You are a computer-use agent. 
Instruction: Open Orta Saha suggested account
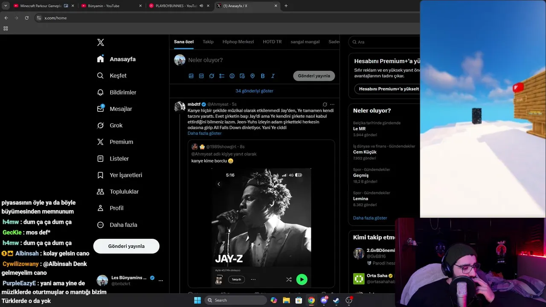coord(377,276)
